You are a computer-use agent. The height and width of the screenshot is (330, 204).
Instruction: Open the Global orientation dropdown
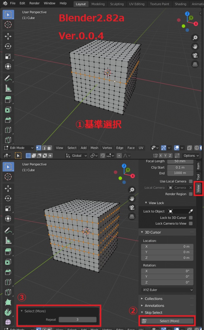(76, 156)
